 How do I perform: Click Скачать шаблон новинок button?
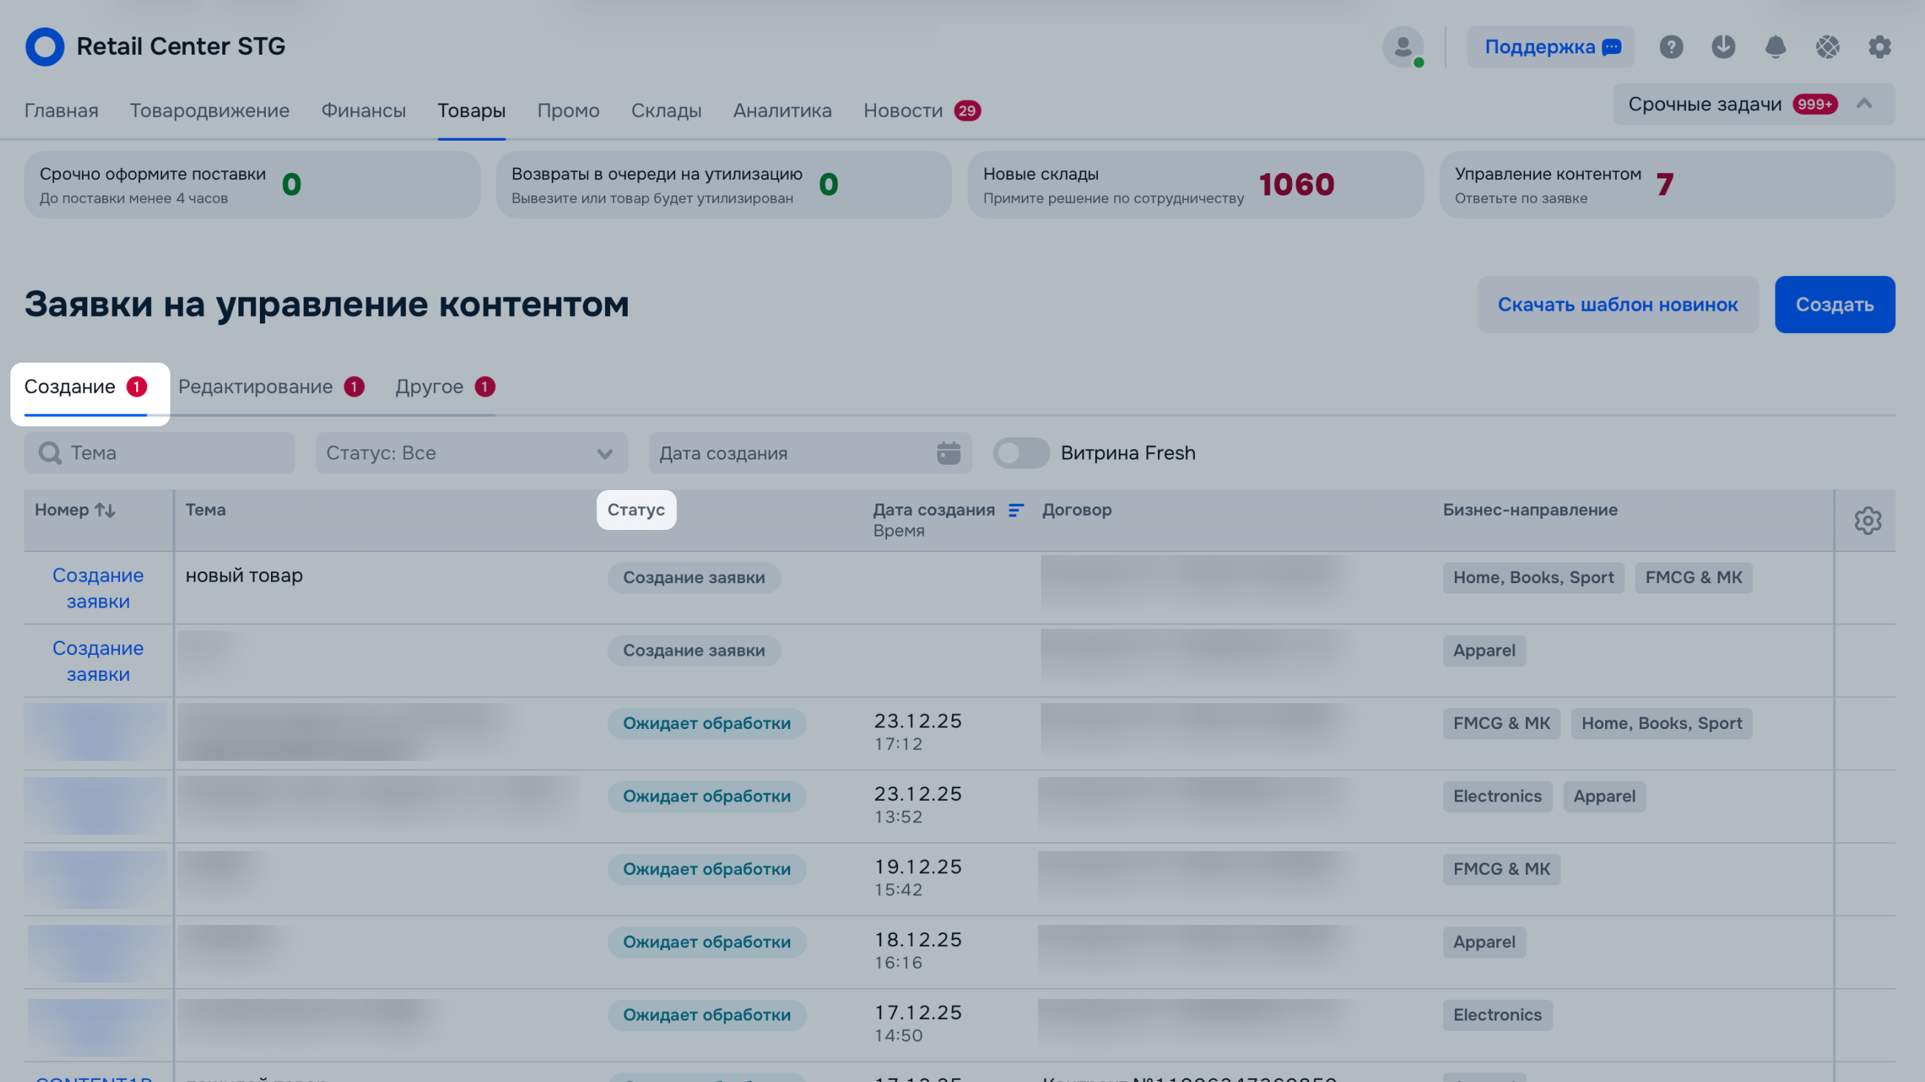tap(1617, 305)
